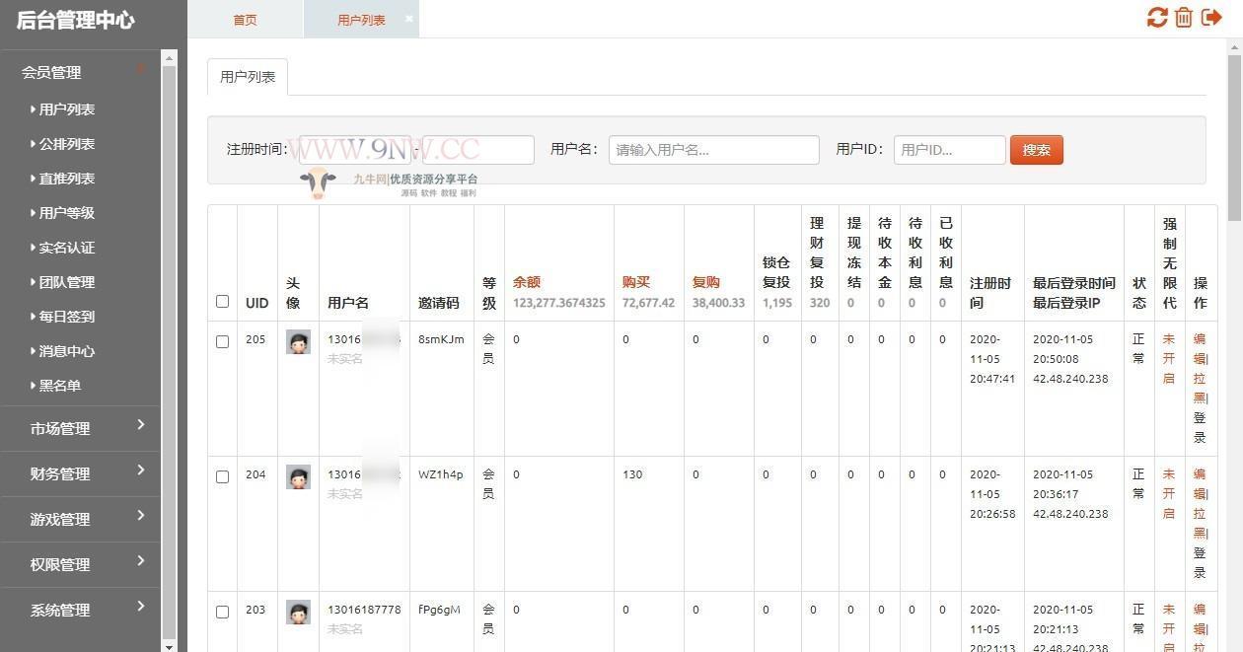The height and width of the screenshot is (652, 1243).
Task: Click the sidebar scroll up arrow
Action: 169,59
